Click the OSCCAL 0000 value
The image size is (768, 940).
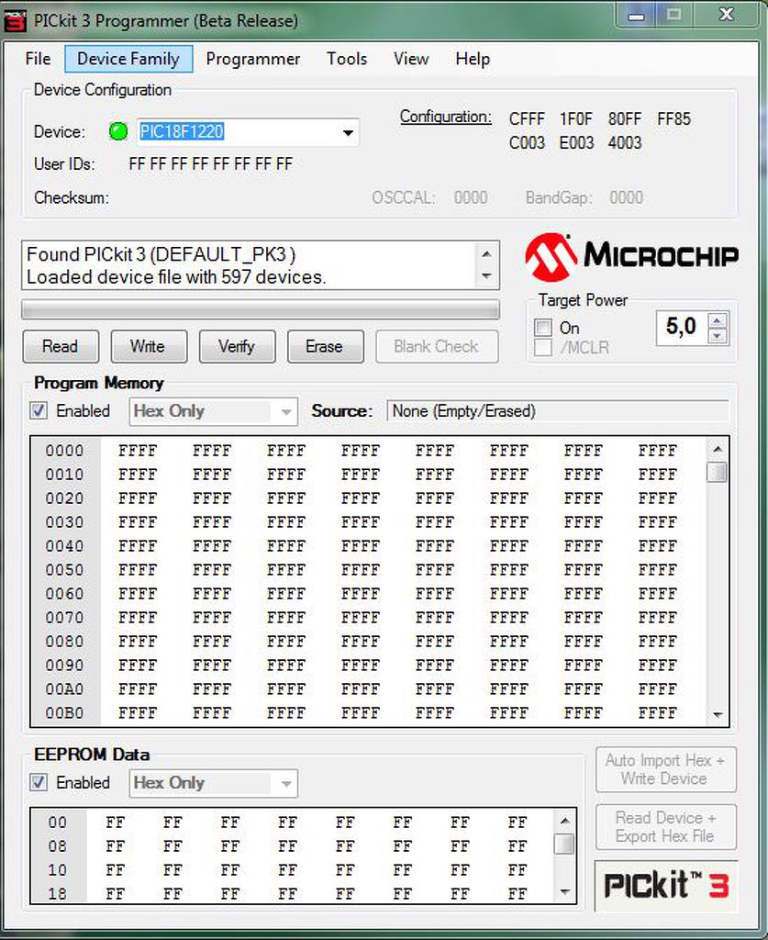(471, 197)
